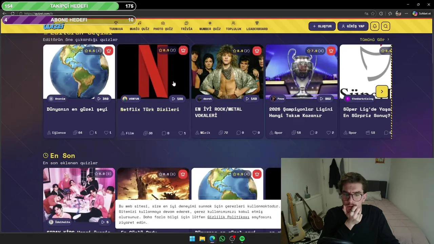Viewport: 434px width, 244px height.
Task: Click the rock band photo thumbnail
Action: [227, 72]
